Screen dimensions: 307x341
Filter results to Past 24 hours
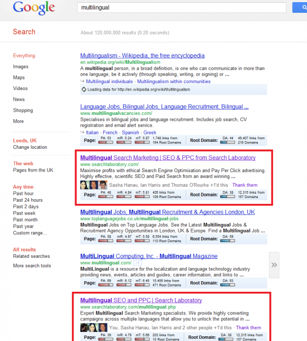tap(28, 200)
